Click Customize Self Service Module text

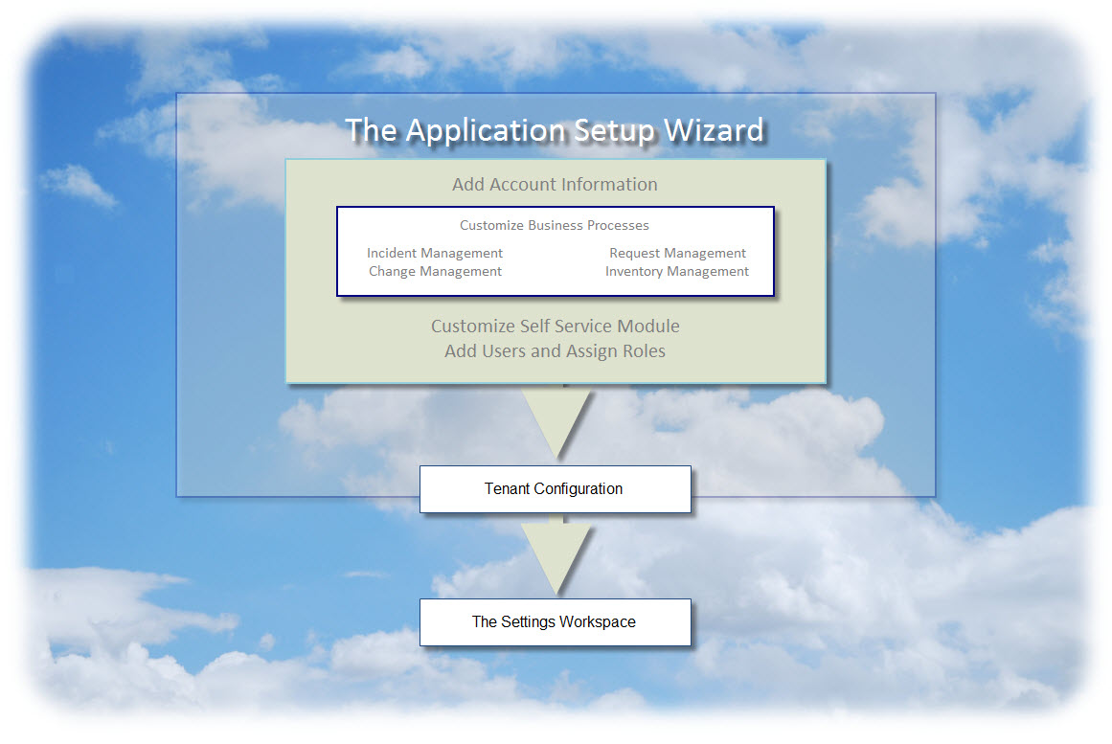[556, 327]
